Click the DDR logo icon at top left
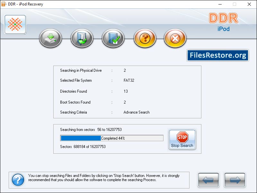The image size is (257, 193). pyautogui.click(x=15, y=24)
